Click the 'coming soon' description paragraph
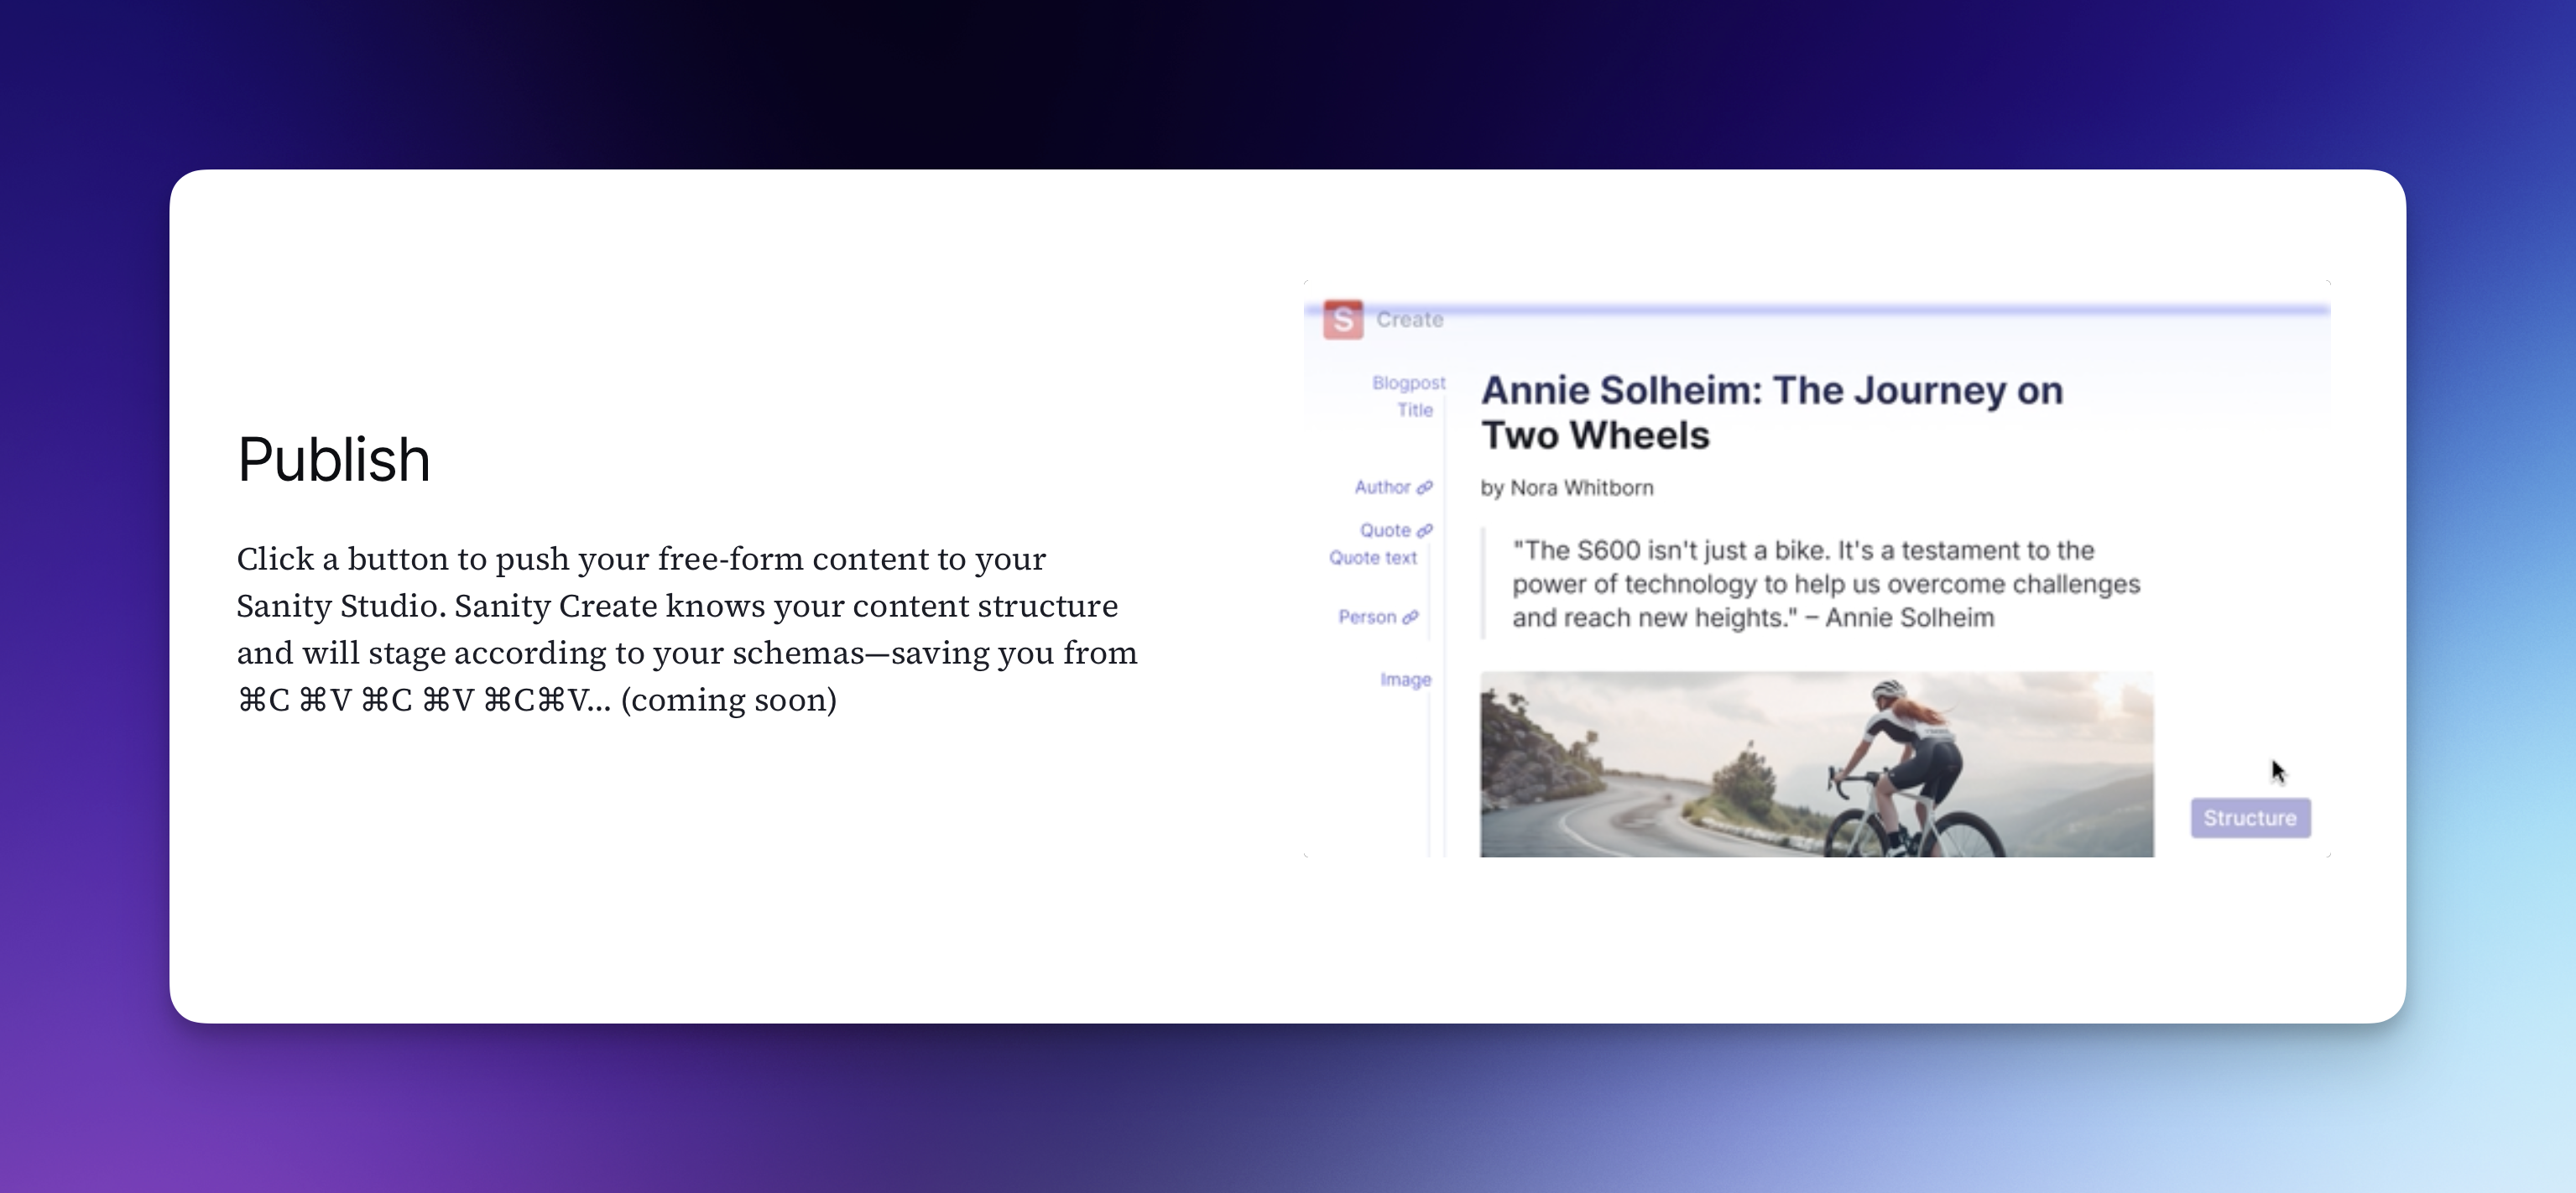This screenshot has width=2576, height=1193. coord(686,629)
